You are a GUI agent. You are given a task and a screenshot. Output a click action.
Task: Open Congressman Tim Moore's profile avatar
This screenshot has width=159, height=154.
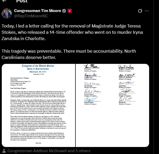7,13
